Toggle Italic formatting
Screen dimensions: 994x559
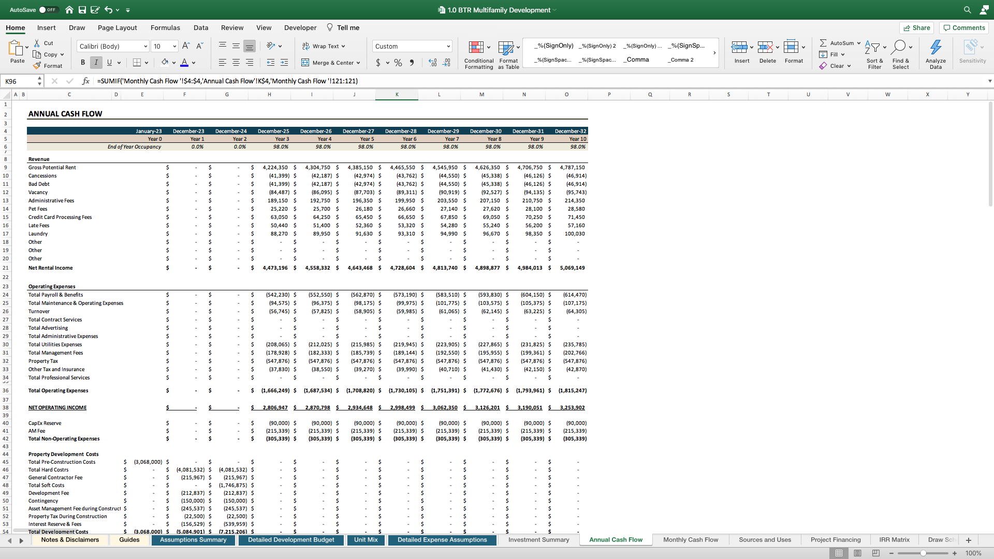(96, 63)
